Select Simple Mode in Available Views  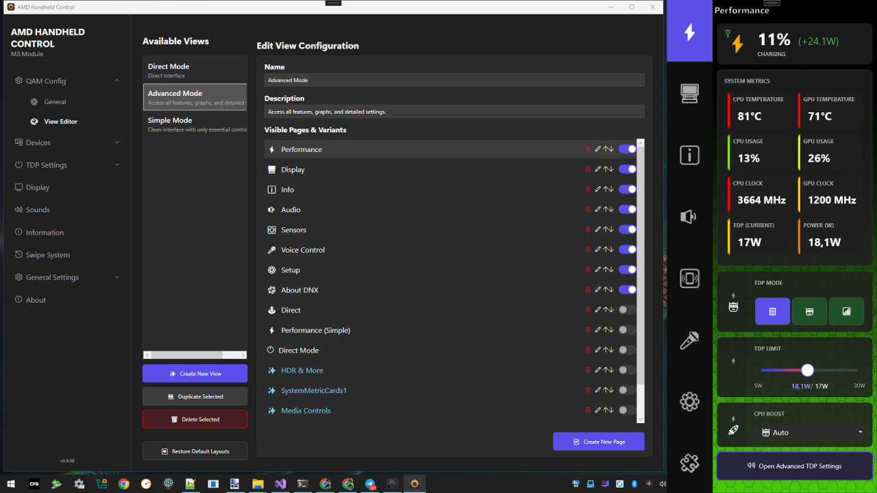[x=195, y=124]
